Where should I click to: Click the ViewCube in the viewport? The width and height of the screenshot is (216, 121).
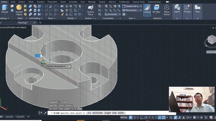click(212, 40)
